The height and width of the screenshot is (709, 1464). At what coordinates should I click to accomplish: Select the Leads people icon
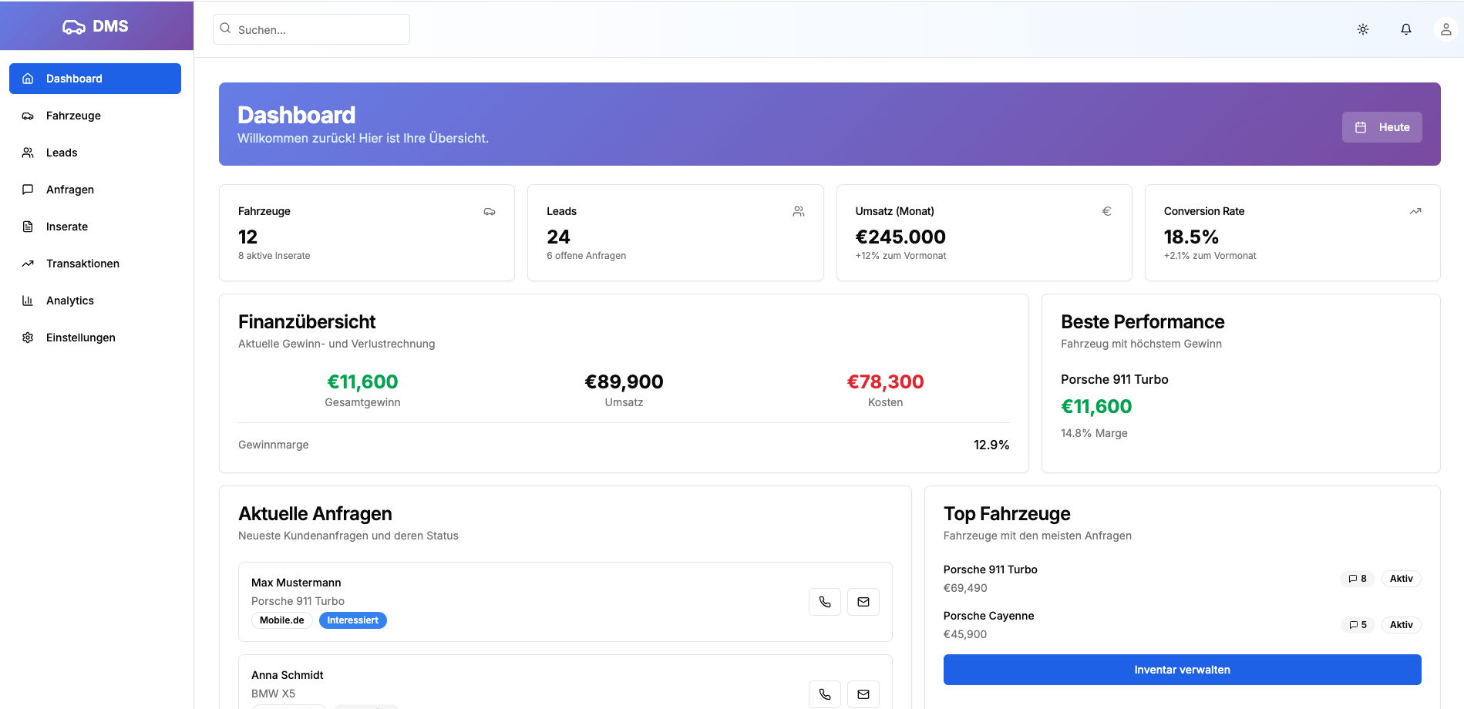click(28, 152)
